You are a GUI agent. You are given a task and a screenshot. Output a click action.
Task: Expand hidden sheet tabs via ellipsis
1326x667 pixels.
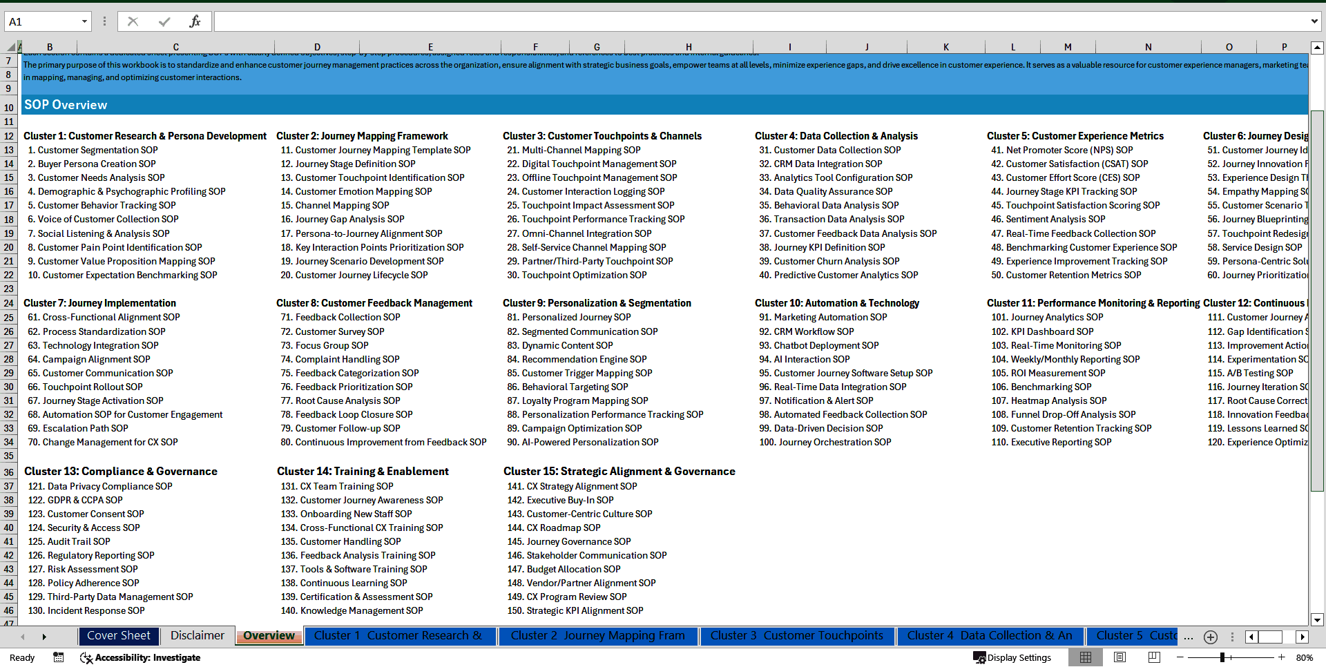pos(1189,637)
